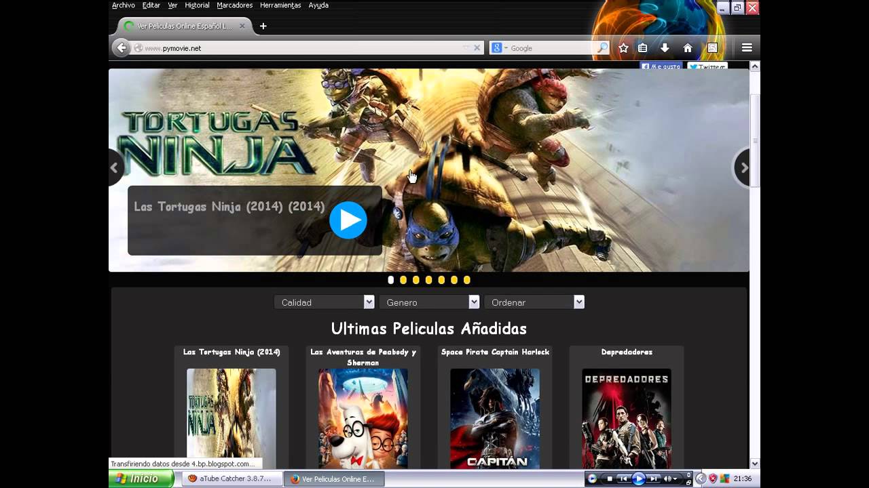Open the Marcadores menu
The height and width of the screenshot is (488, 869).
coord(235,5)
